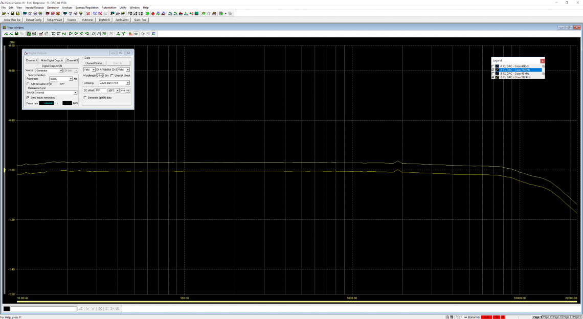Click the file open icon on the main toolbar
Screen dimensions: 583x319
click(x=5, y=14)
